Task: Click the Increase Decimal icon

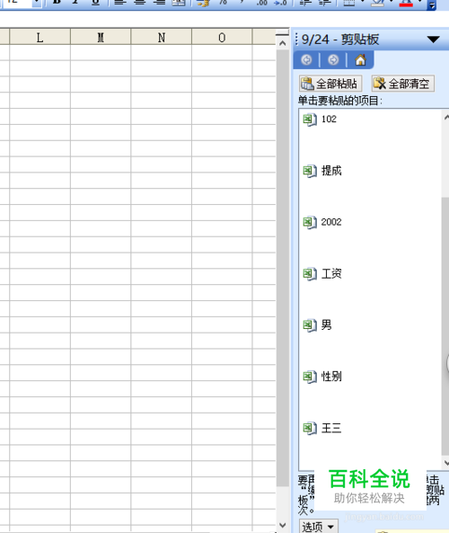Action: tap(261, 3)
